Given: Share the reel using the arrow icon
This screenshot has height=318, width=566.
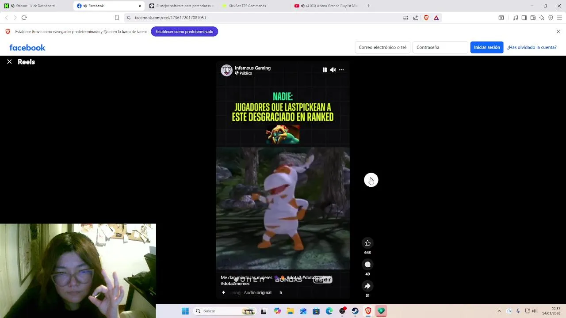Looking at the screenshot, I should [367, 286].
